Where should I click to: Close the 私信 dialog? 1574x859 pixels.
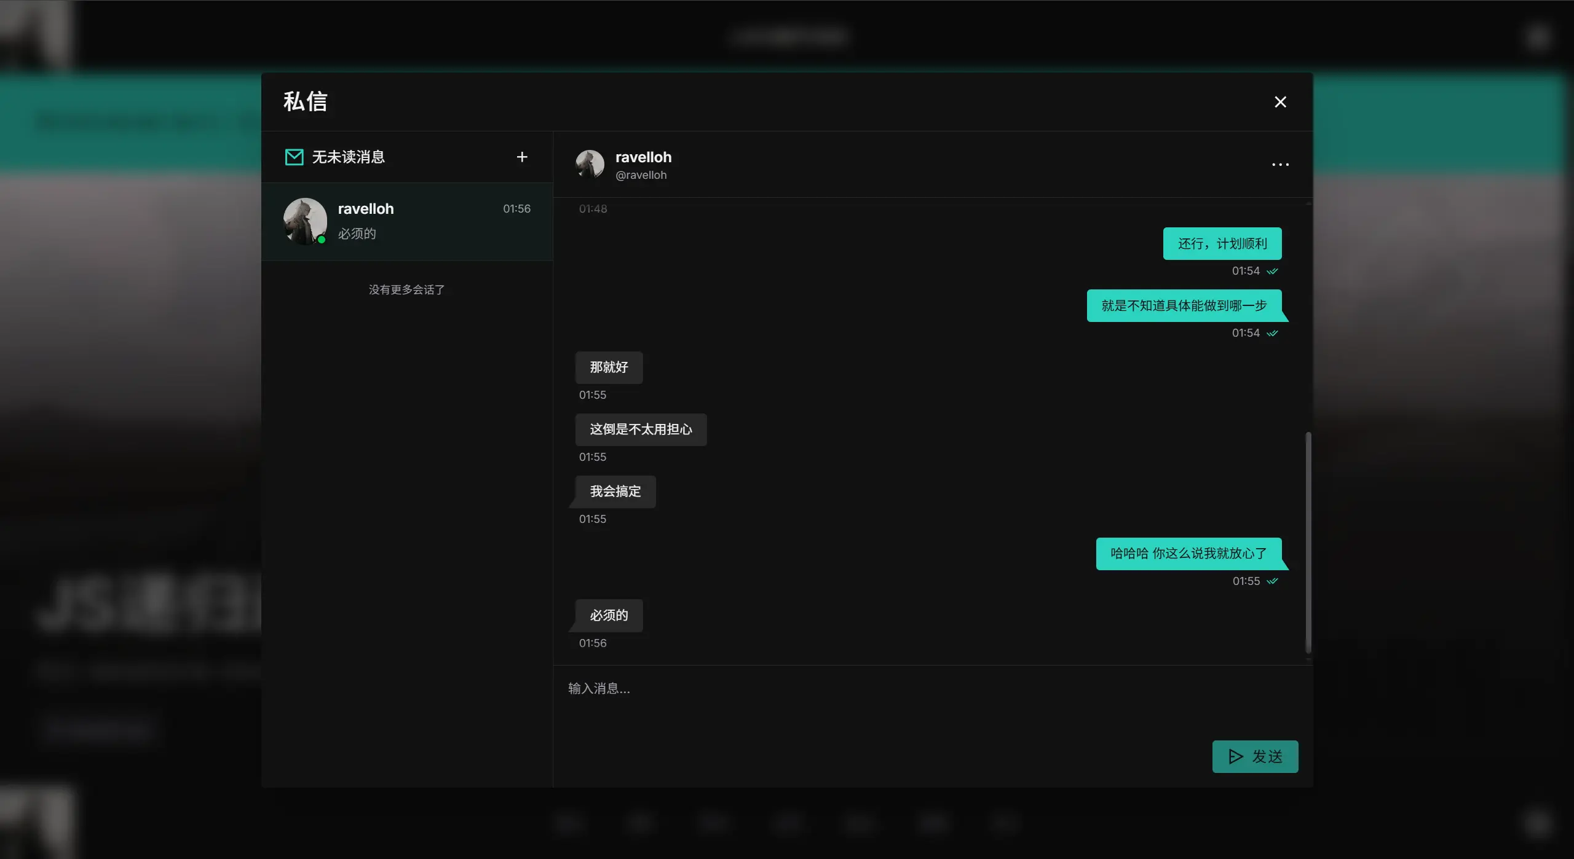point(1280,102)
